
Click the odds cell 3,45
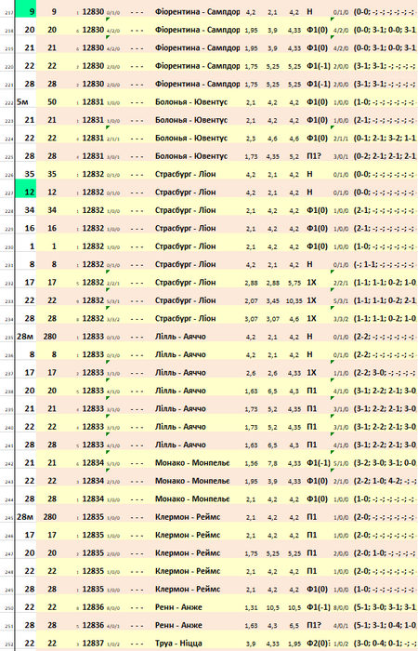point(272,300)
